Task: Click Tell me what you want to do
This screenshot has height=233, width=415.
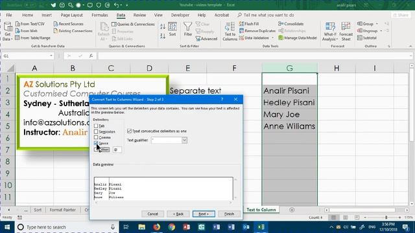Action: click(x=266, y=15)
